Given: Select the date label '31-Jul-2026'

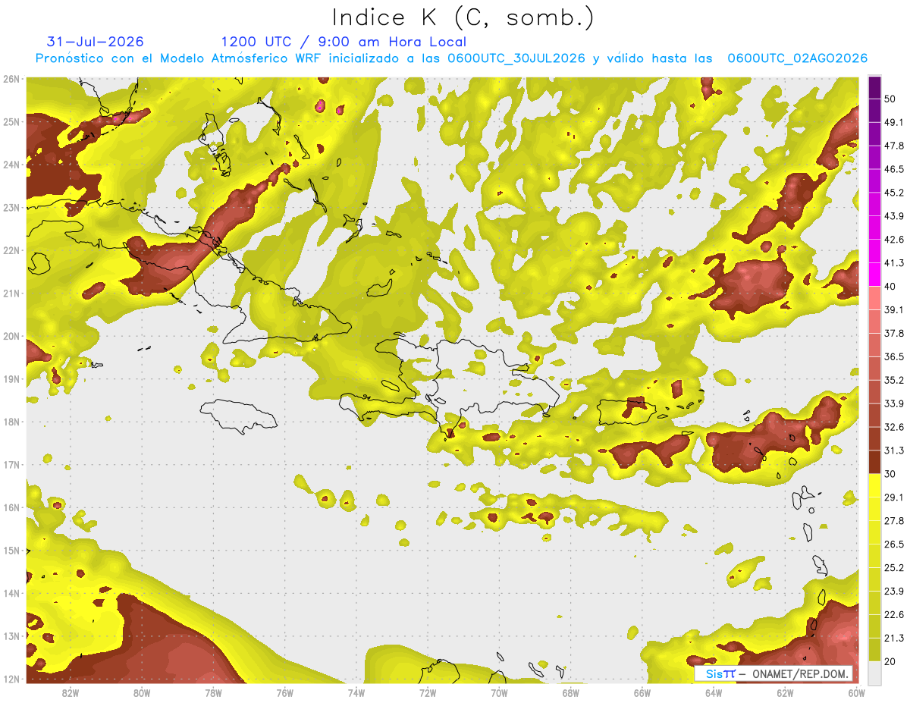Looking at the screenshot, I should pos(95,42).
